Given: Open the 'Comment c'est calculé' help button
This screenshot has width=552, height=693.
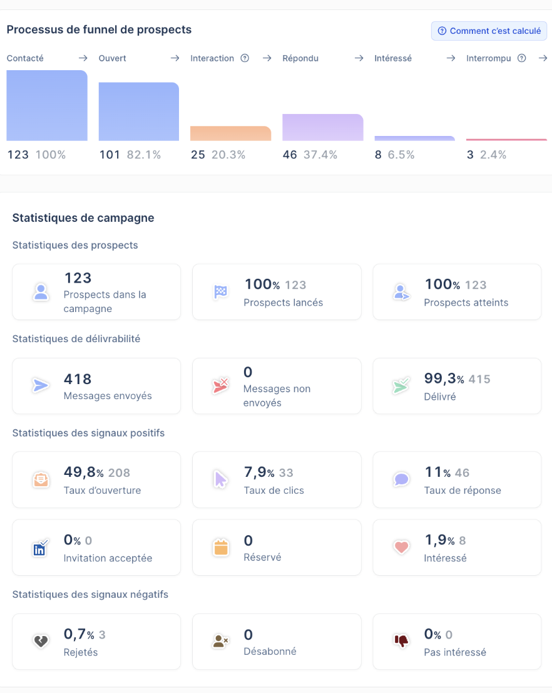Looking at the screenshot, I should 489,31.
